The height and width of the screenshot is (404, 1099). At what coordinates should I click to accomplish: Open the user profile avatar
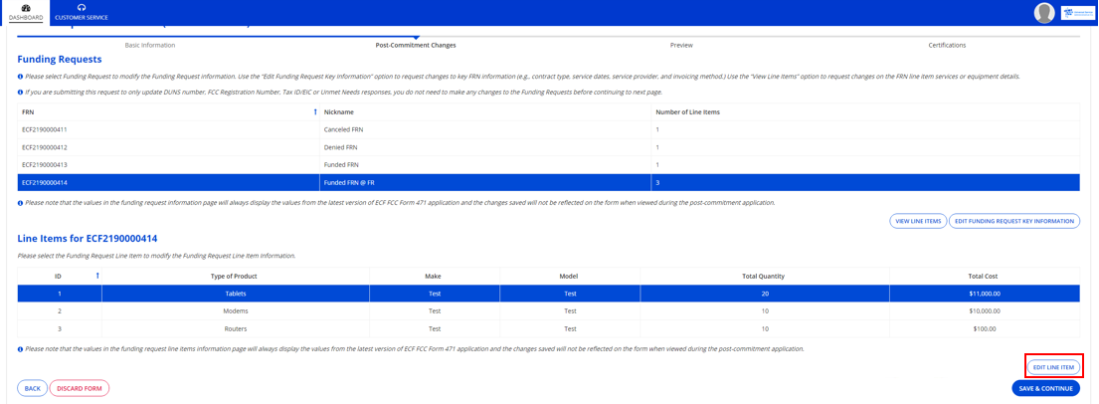click(x=1044, y=13)
